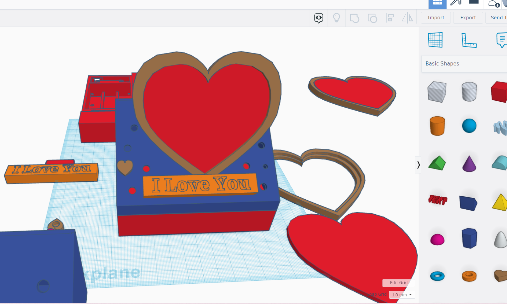Click the Ungroup shapes icon
This screenshot has height=304, width=507.
tap(372, 18)
